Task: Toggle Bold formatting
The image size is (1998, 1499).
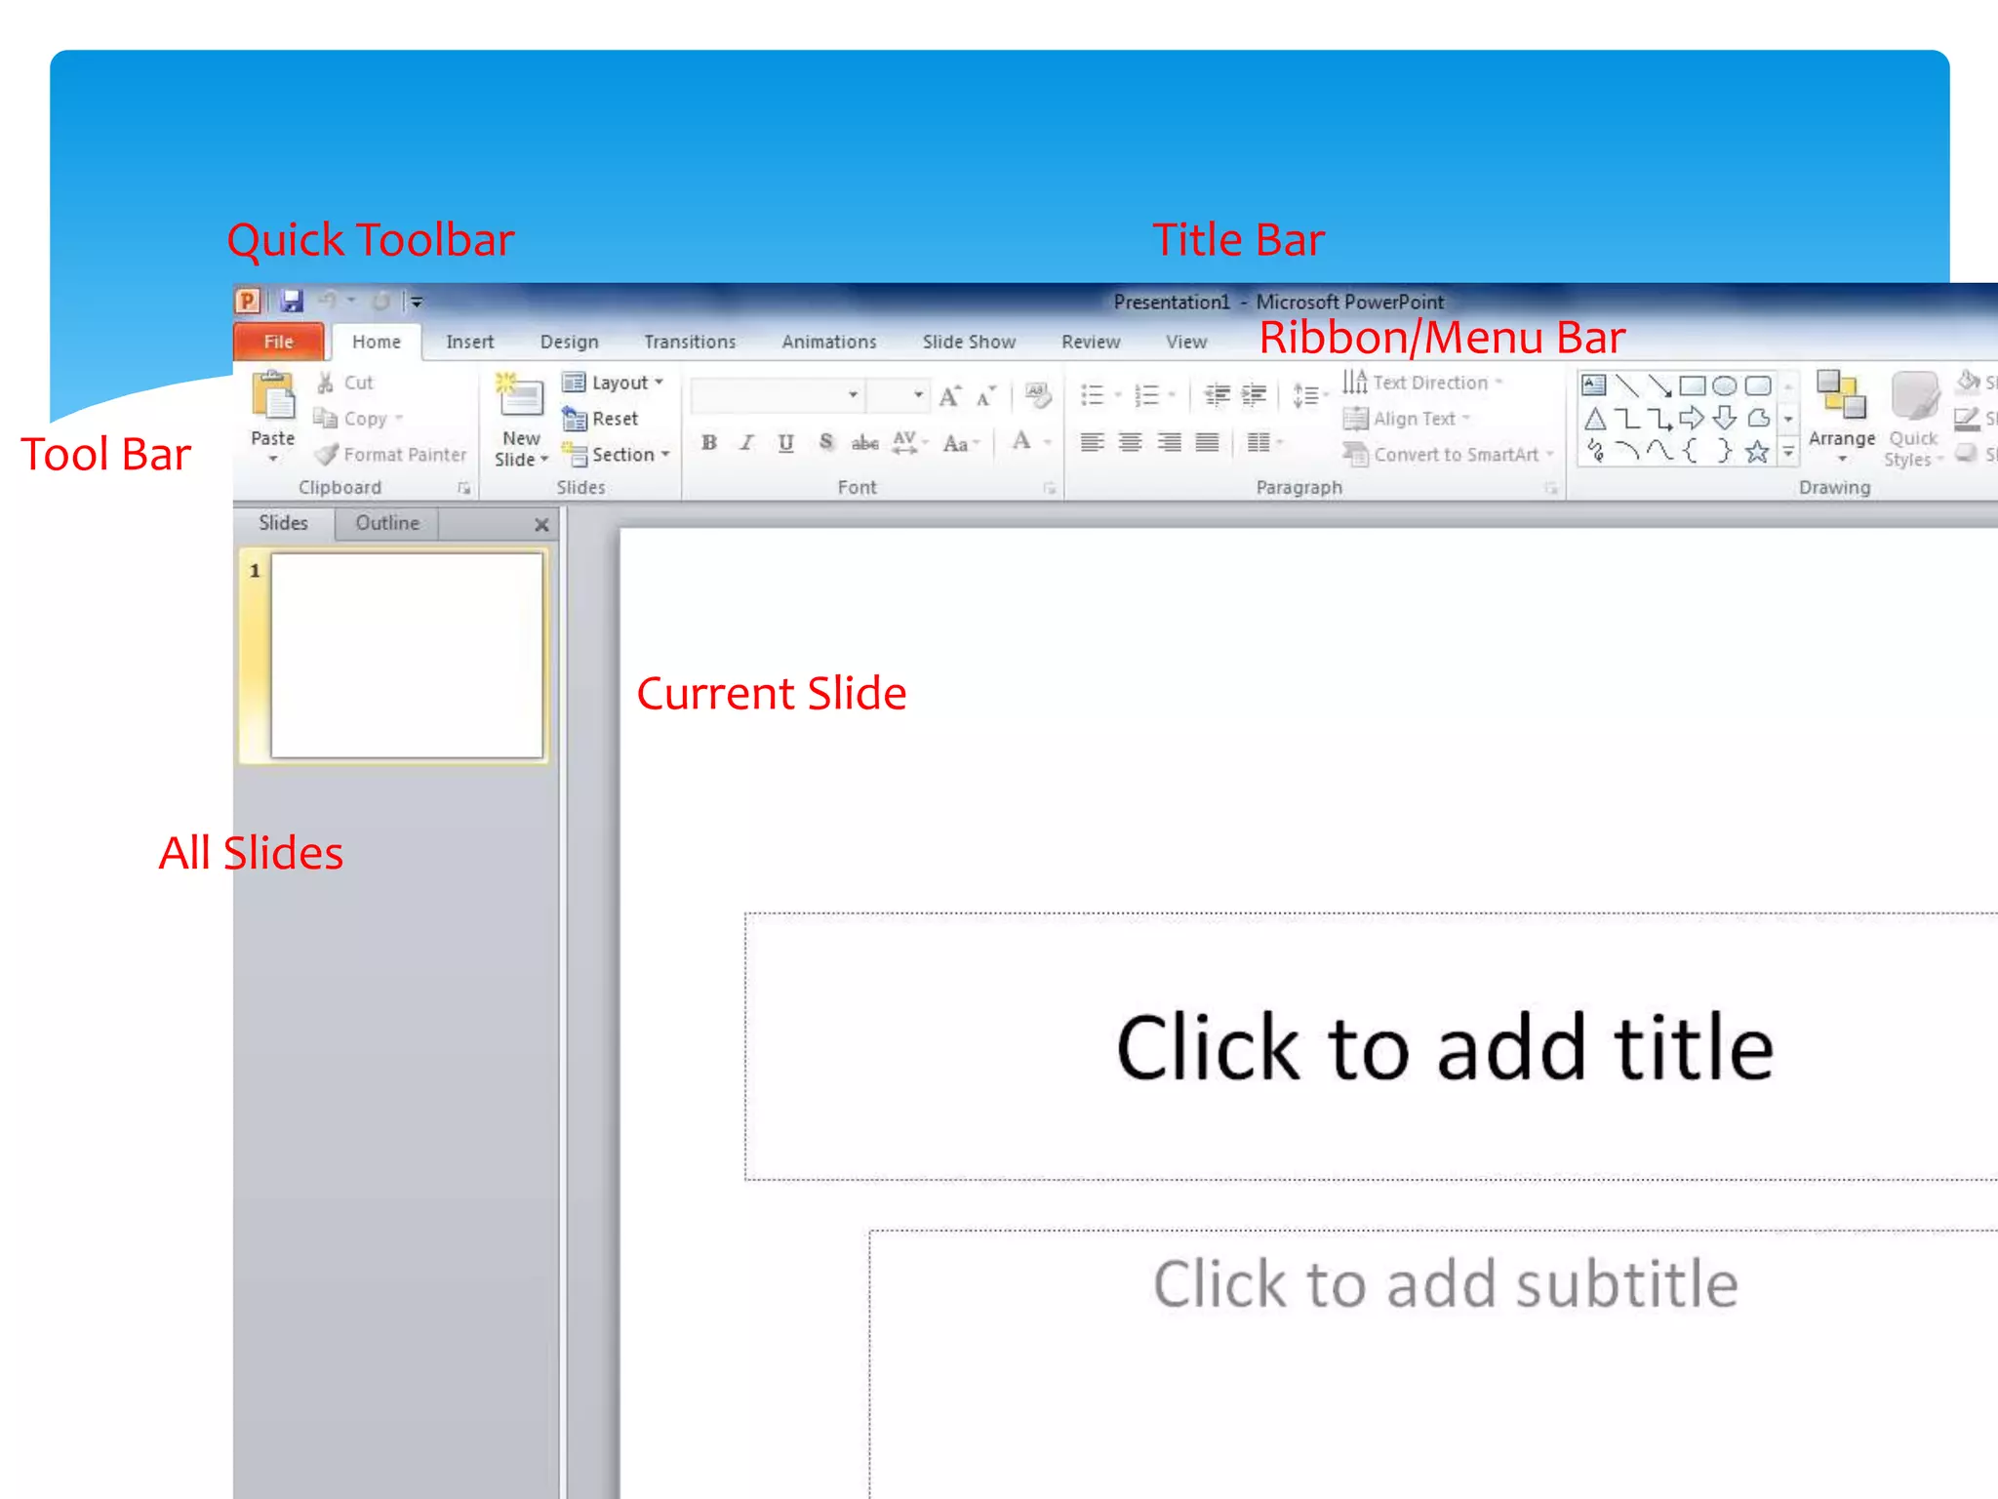Action: 709,443
